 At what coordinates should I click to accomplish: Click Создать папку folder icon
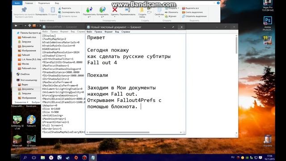pyautogui.click(x=142, y=10)
